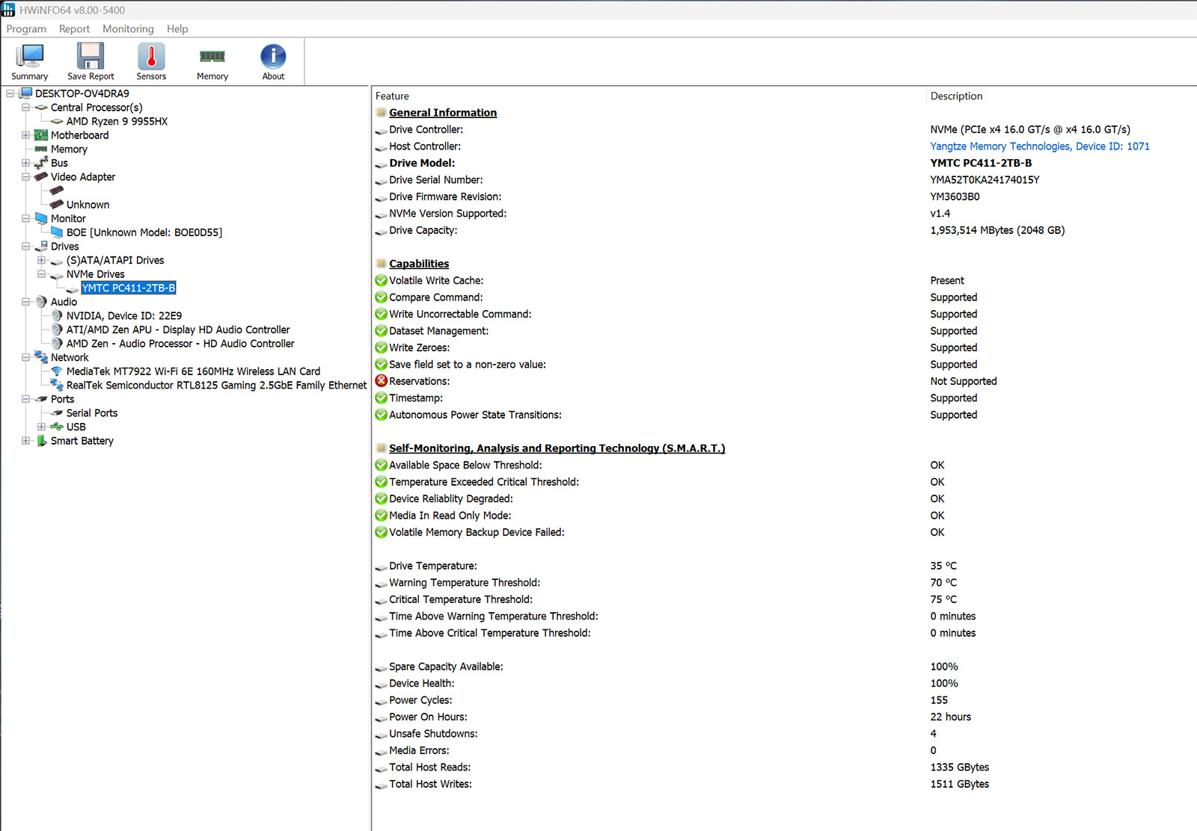Image resolution: width=1197 pixels, height=831 pixels.
Task: Collapse the NVMe Drives node
Action: coord(42,274)
